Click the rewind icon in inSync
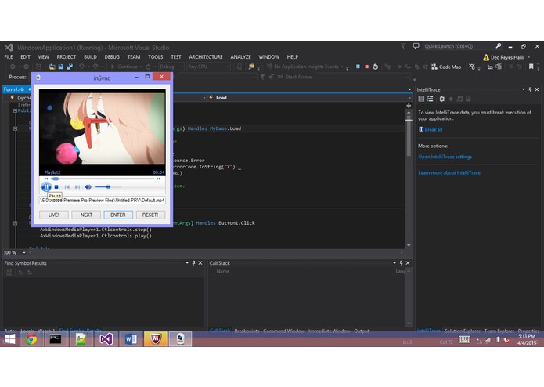Image resolution: width=544 pixels, height=387 pixels. click(46, 179)
